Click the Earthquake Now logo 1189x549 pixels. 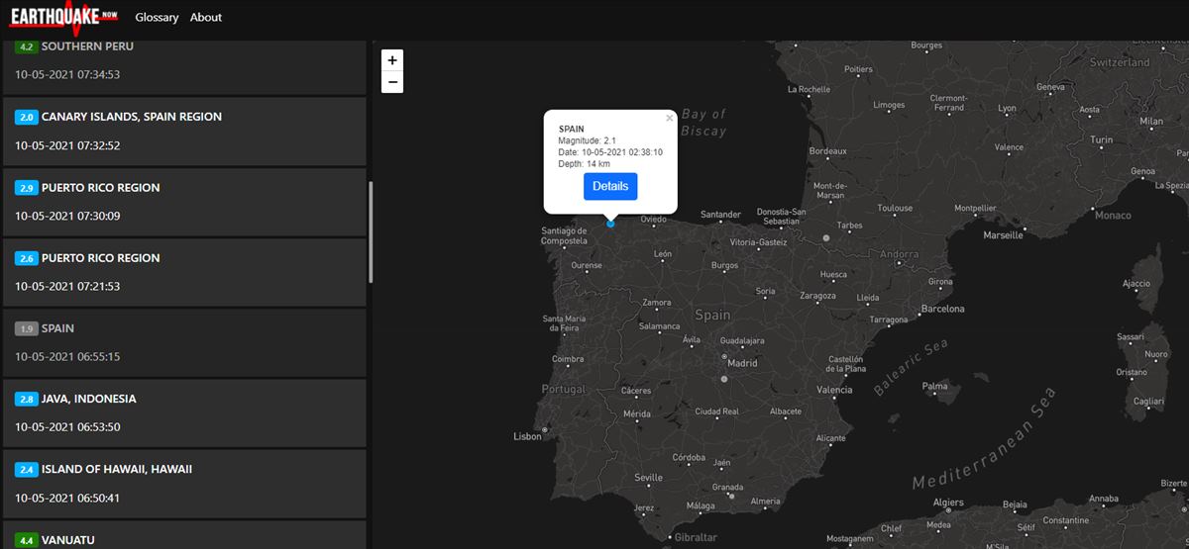[62, 17]
